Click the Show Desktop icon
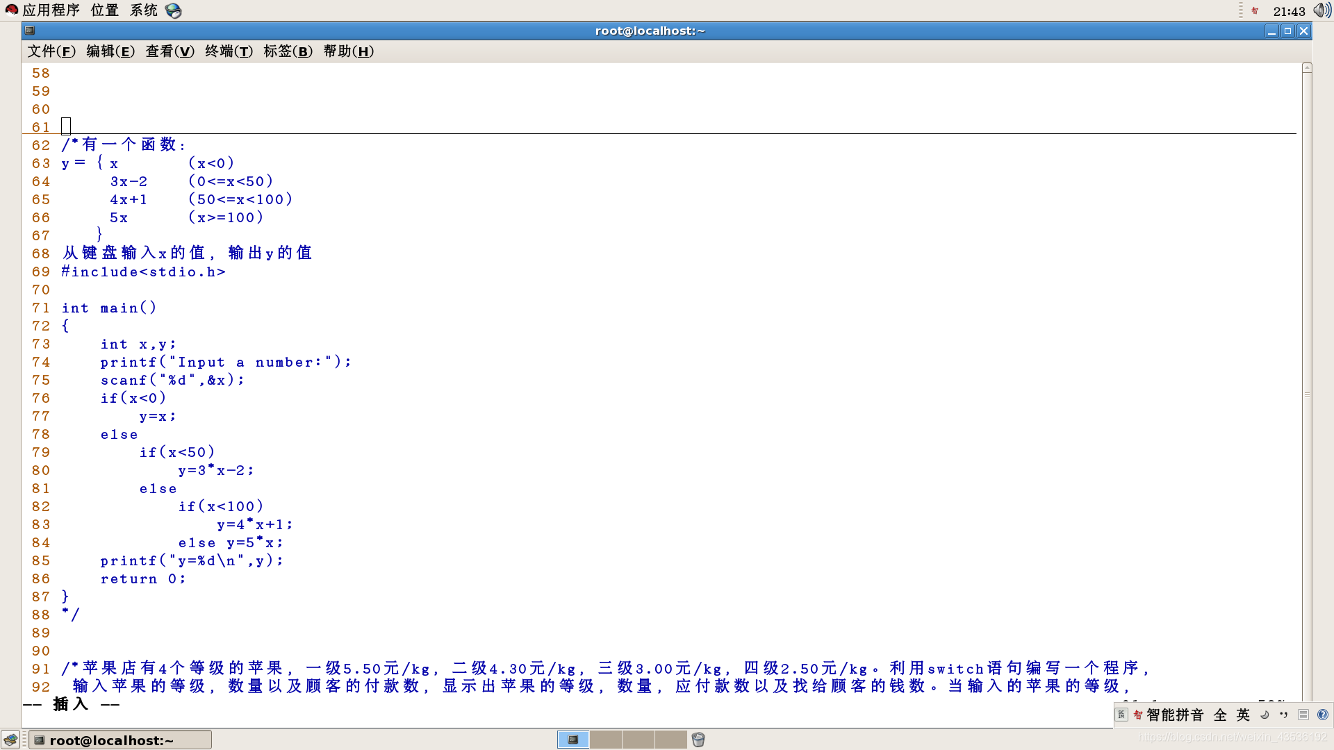This screenshot has height=750, width=1334. coord(10,740)
